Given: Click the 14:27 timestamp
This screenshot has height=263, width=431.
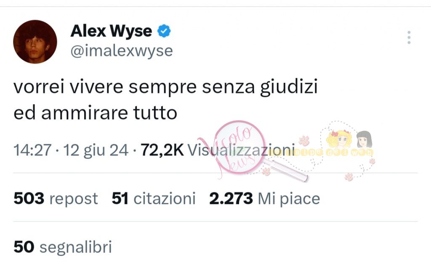Looking at the screenshot, I should pyautogui.click(x=32, y=150).
